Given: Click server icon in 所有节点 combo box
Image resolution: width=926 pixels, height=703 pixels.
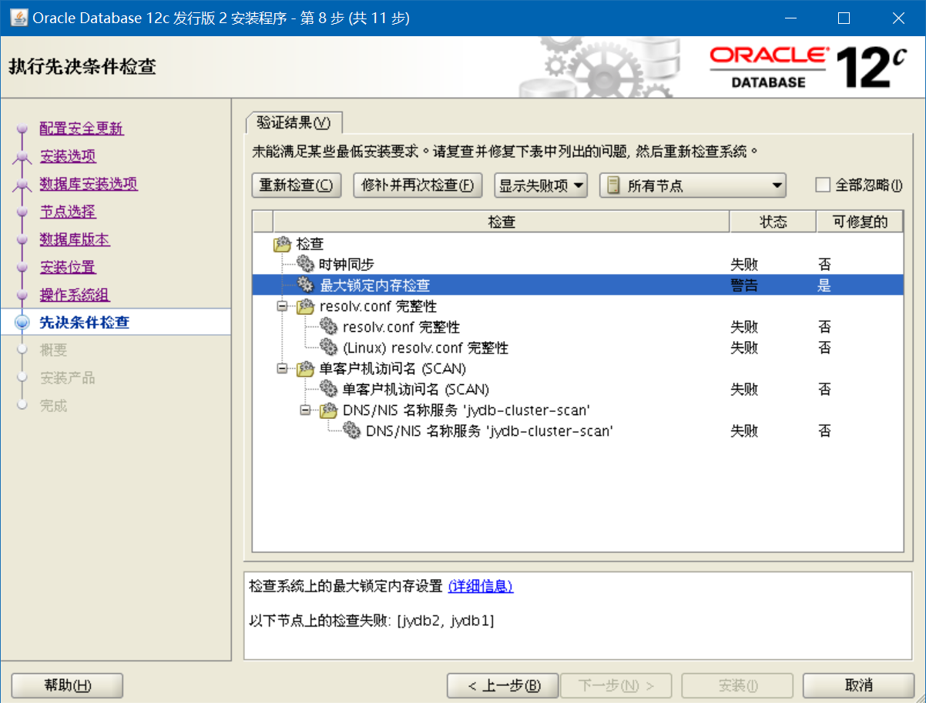Looking at the screenshot, I should [x=613, y=185].
